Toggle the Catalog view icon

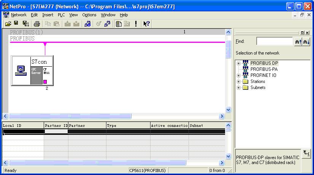119,24
